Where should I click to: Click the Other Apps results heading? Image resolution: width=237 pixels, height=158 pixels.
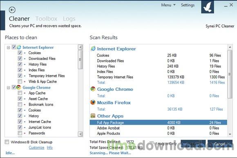tap(110, 116)
